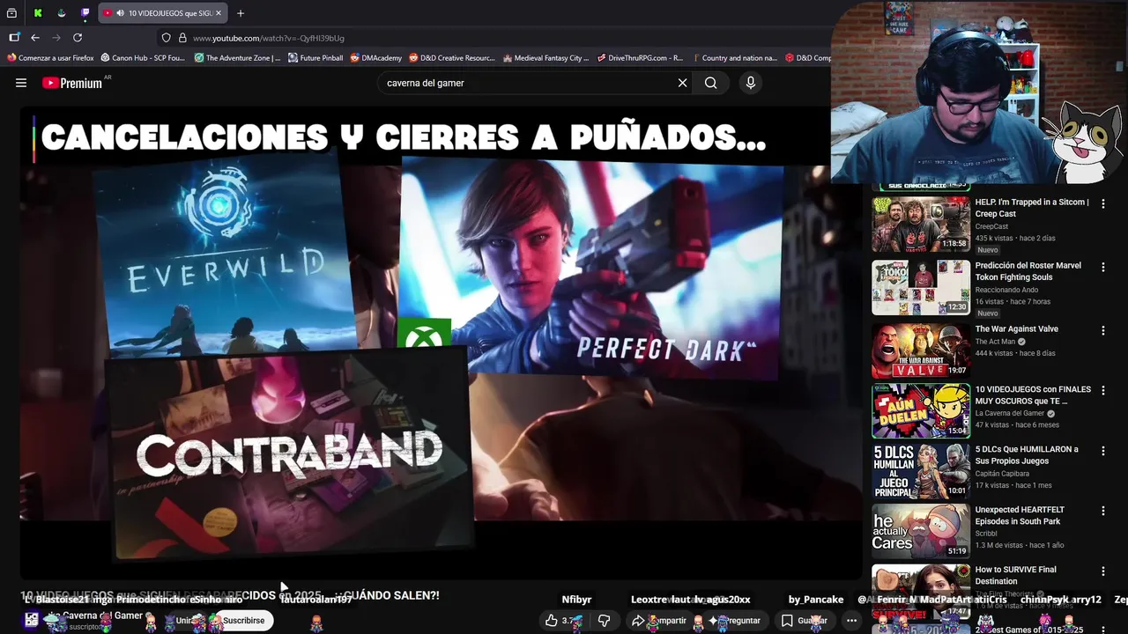Mute the playing YouTube tab speaker icon
Viewport: 1128px width, 634px height.
120,13
